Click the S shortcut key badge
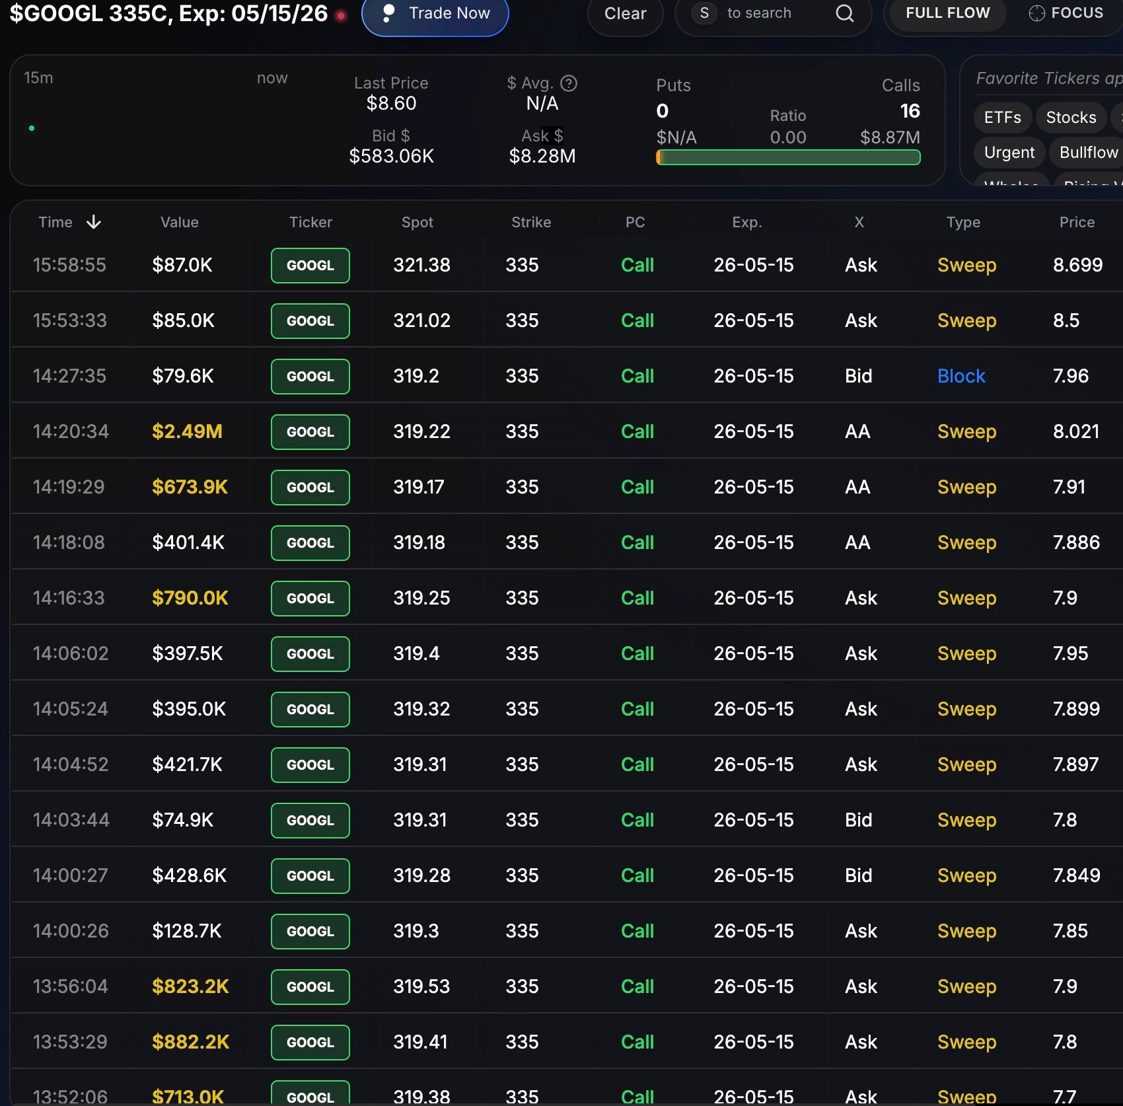Screen dimensions: 1123x1106 click(x=704, y=13)
